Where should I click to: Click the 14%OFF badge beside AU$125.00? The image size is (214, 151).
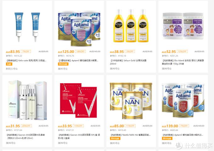click(80, 51)
